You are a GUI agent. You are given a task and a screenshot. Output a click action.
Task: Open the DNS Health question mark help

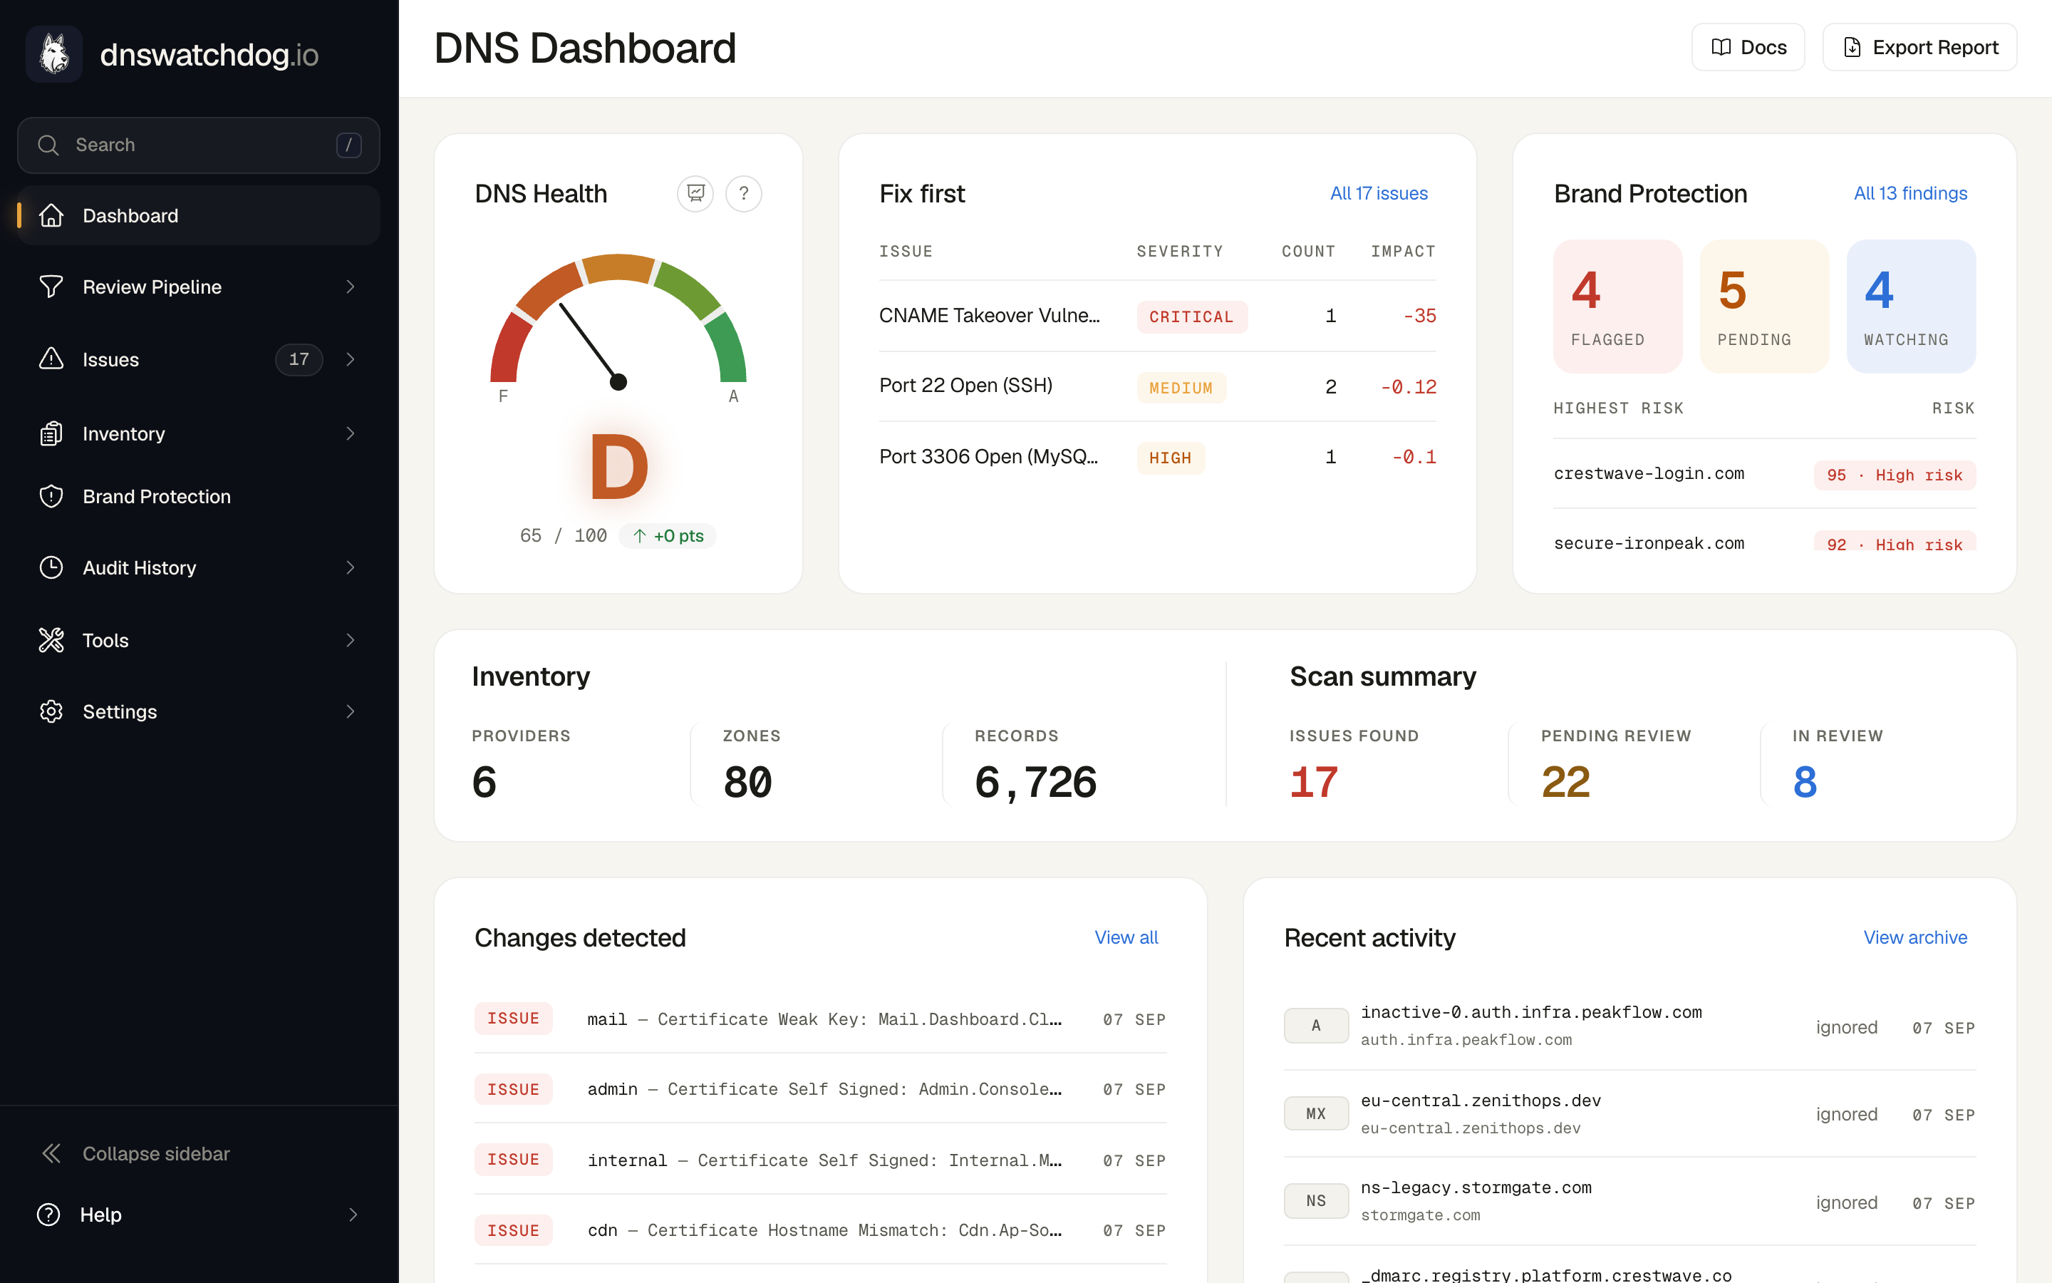(744, 193)
